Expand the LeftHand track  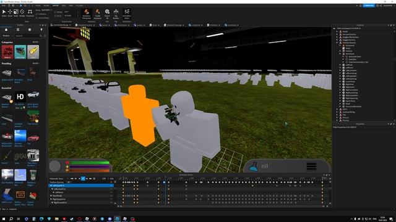54,192
